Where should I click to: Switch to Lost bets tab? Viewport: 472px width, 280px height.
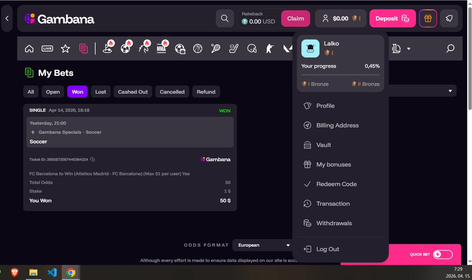(101, 92)
